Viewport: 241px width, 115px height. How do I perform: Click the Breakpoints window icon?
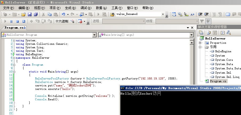point(80,21)
